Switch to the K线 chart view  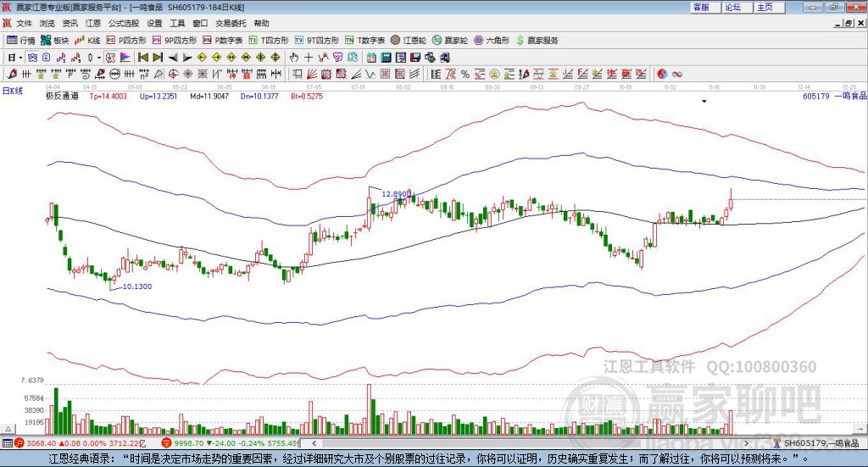point(87,41)
